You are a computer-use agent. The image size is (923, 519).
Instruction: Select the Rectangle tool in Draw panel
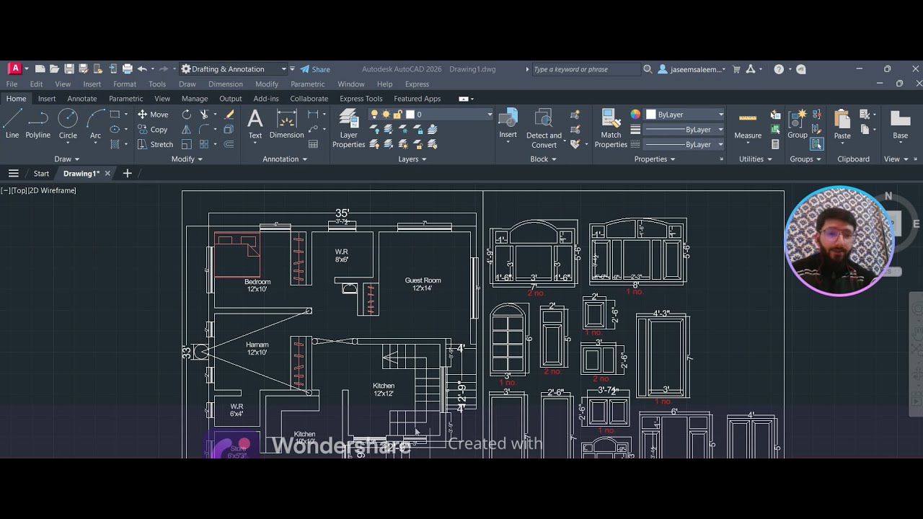(115, 115)
